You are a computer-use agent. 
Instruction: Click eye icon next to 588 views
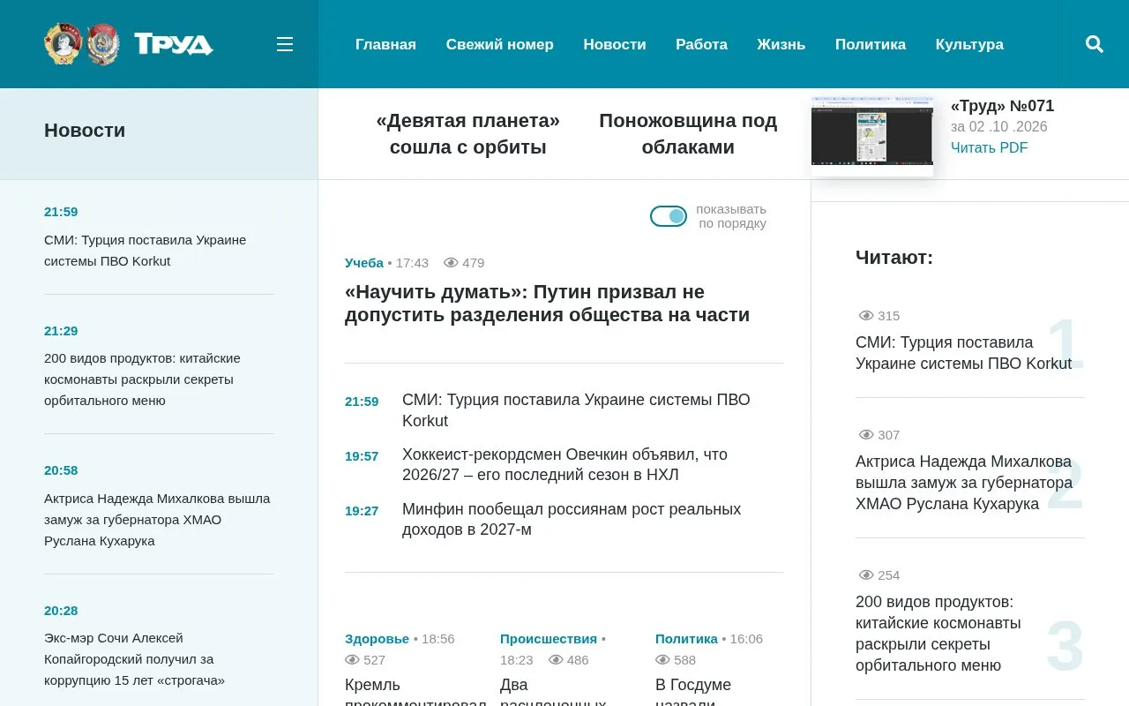(663, 660)
